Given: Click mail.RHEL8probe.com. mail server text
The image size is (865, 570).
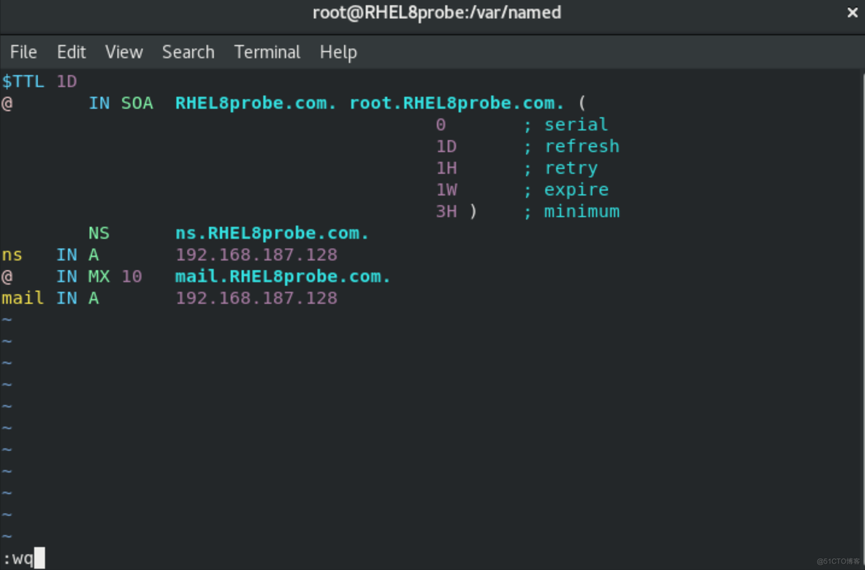Looking at the screenshot, I should coord(283,276).
